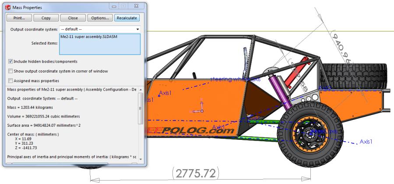Image resolution: width=394 pixels, height=184 pixels.
Task: Select the purple rear shock absorber
Action: coord(281,90)
